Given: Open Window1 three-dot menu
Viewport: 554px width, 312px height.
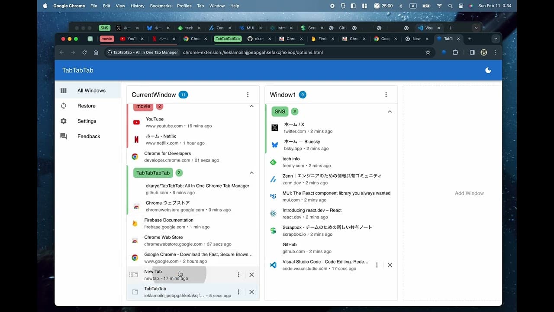Looking at the screenshot, I should [x=386, y=95].
